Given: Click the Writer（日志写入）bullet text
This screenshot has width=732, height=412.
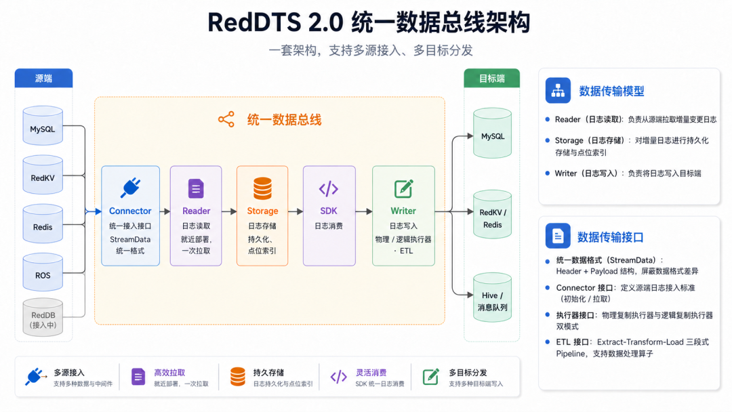Looking at the screenshot, I should [628, 173].
